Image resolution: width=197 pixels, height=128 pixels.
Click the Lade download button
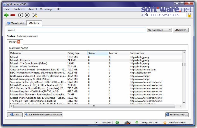(15, 115)
